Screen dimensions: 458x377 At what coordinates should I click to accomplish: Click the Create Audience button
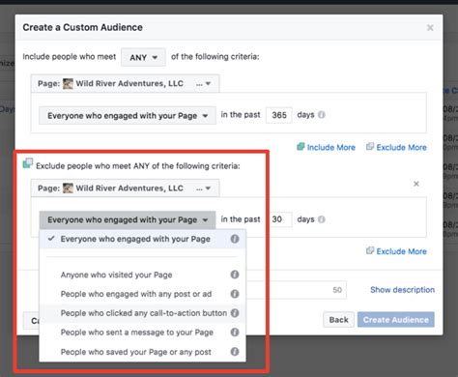[396, 320]
